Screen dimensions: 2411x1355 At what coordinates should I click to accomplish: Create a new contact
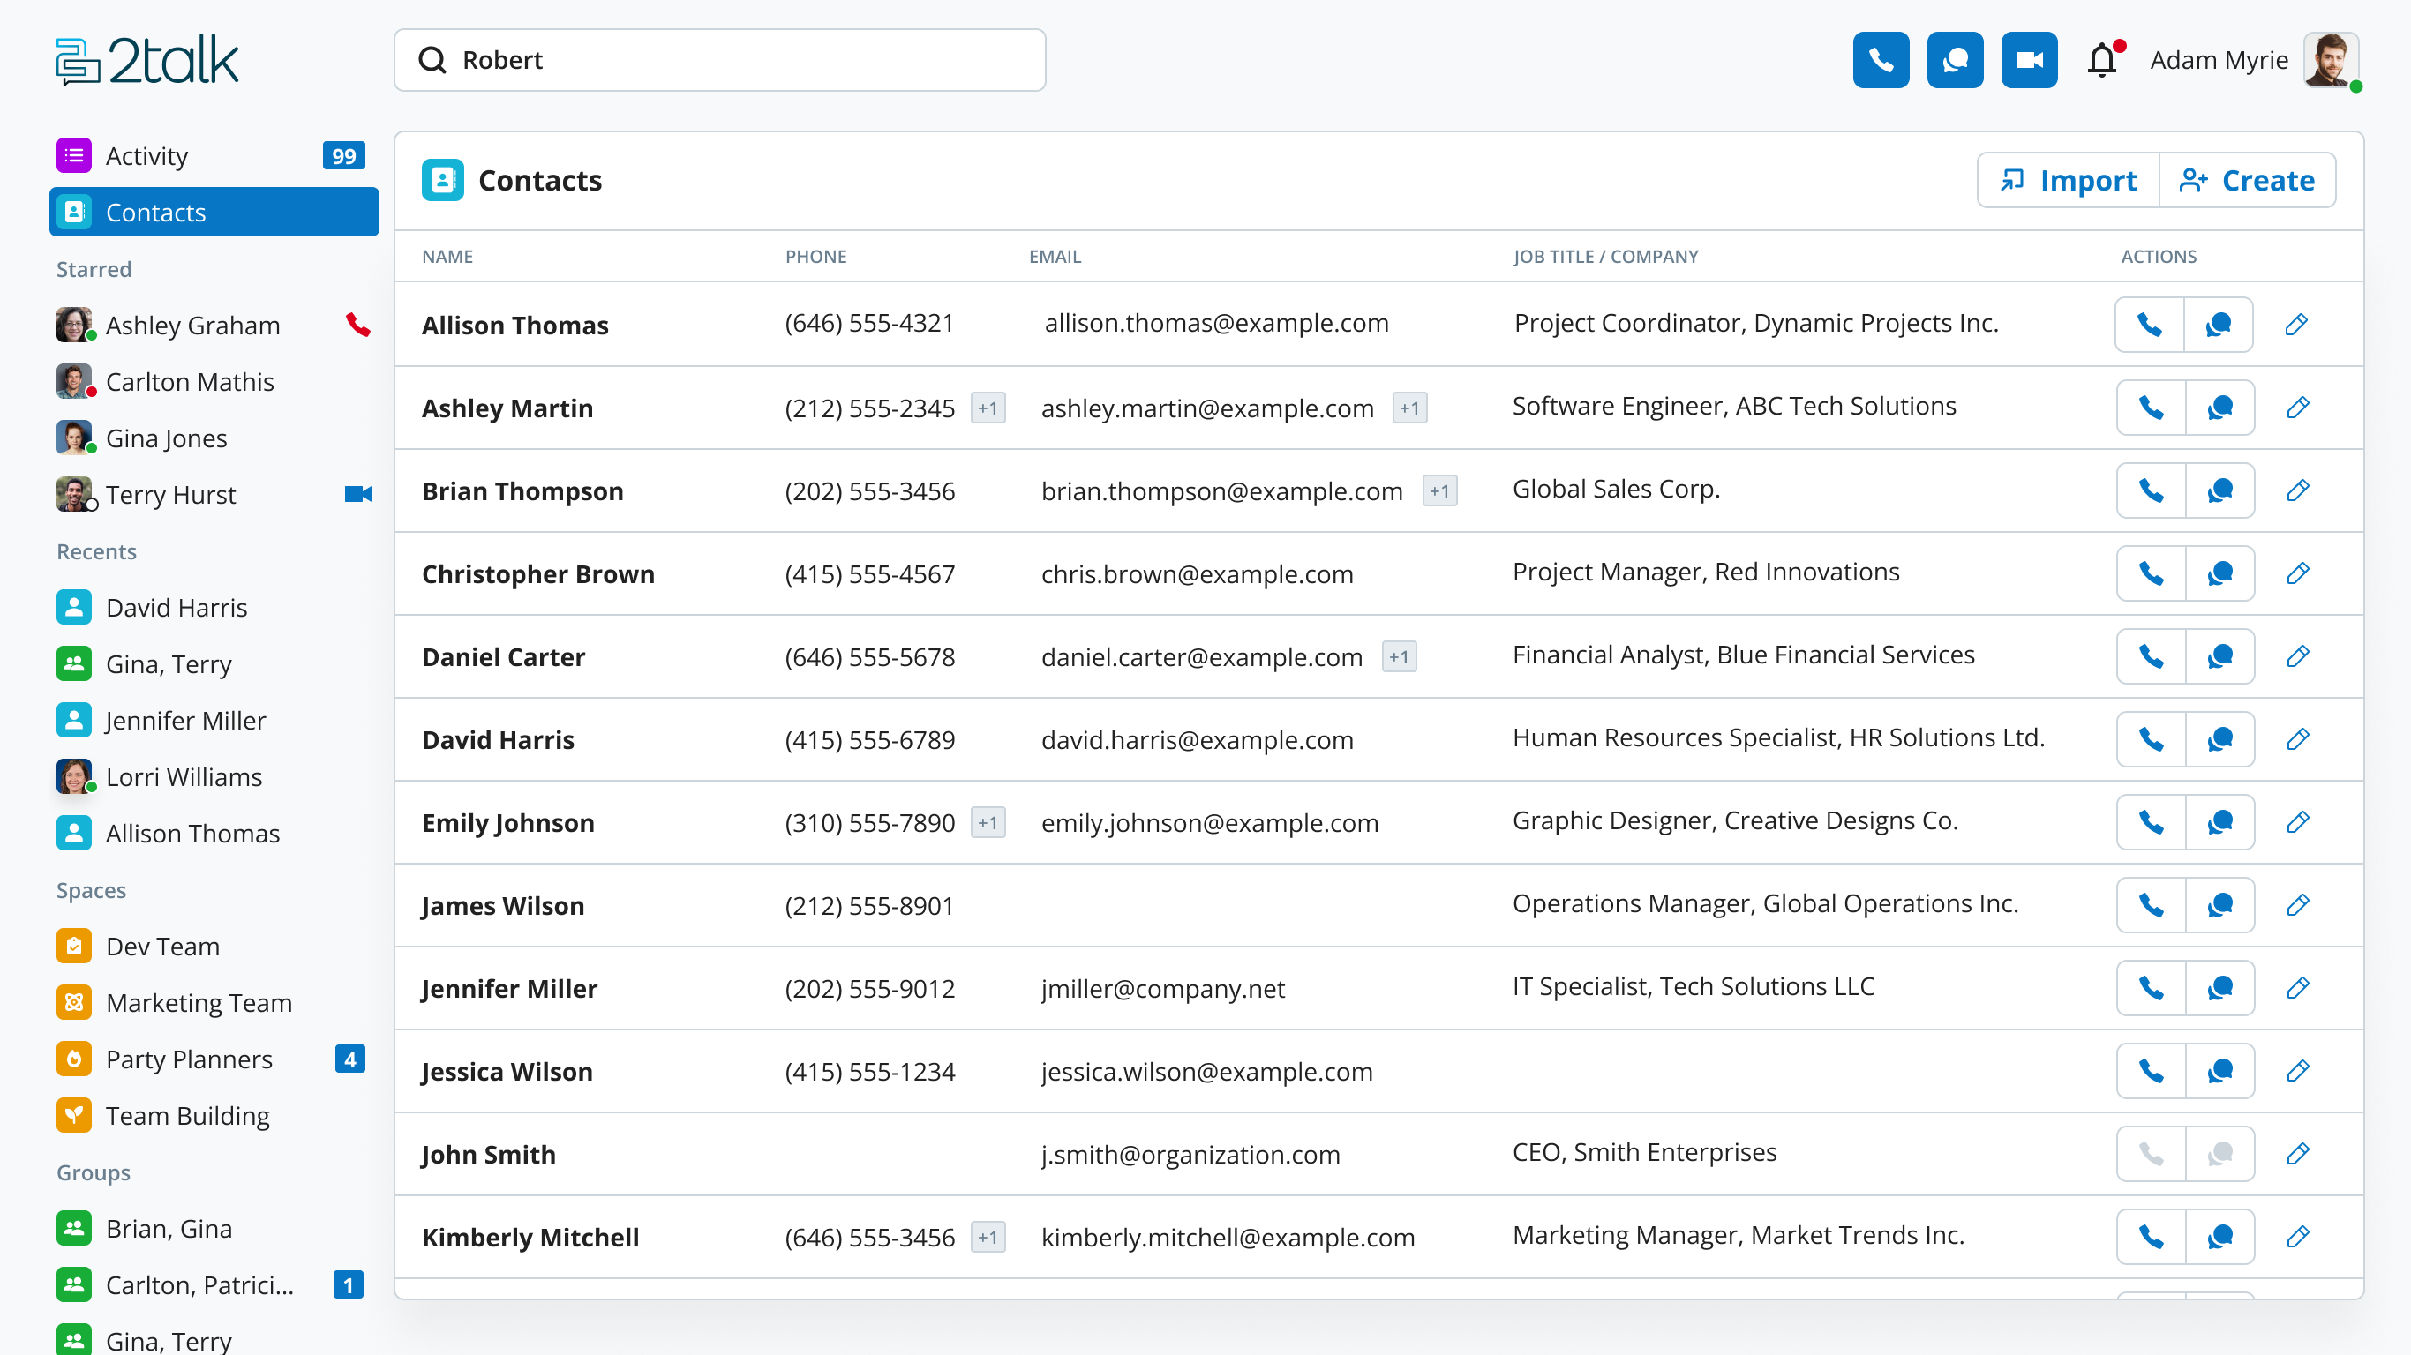pyautogui.click(x=2246, y=180)
